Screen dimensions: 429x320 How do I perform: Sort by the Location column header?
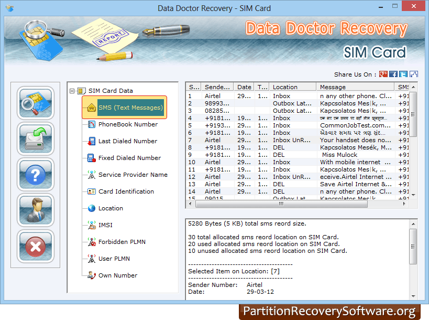point(293,87)
